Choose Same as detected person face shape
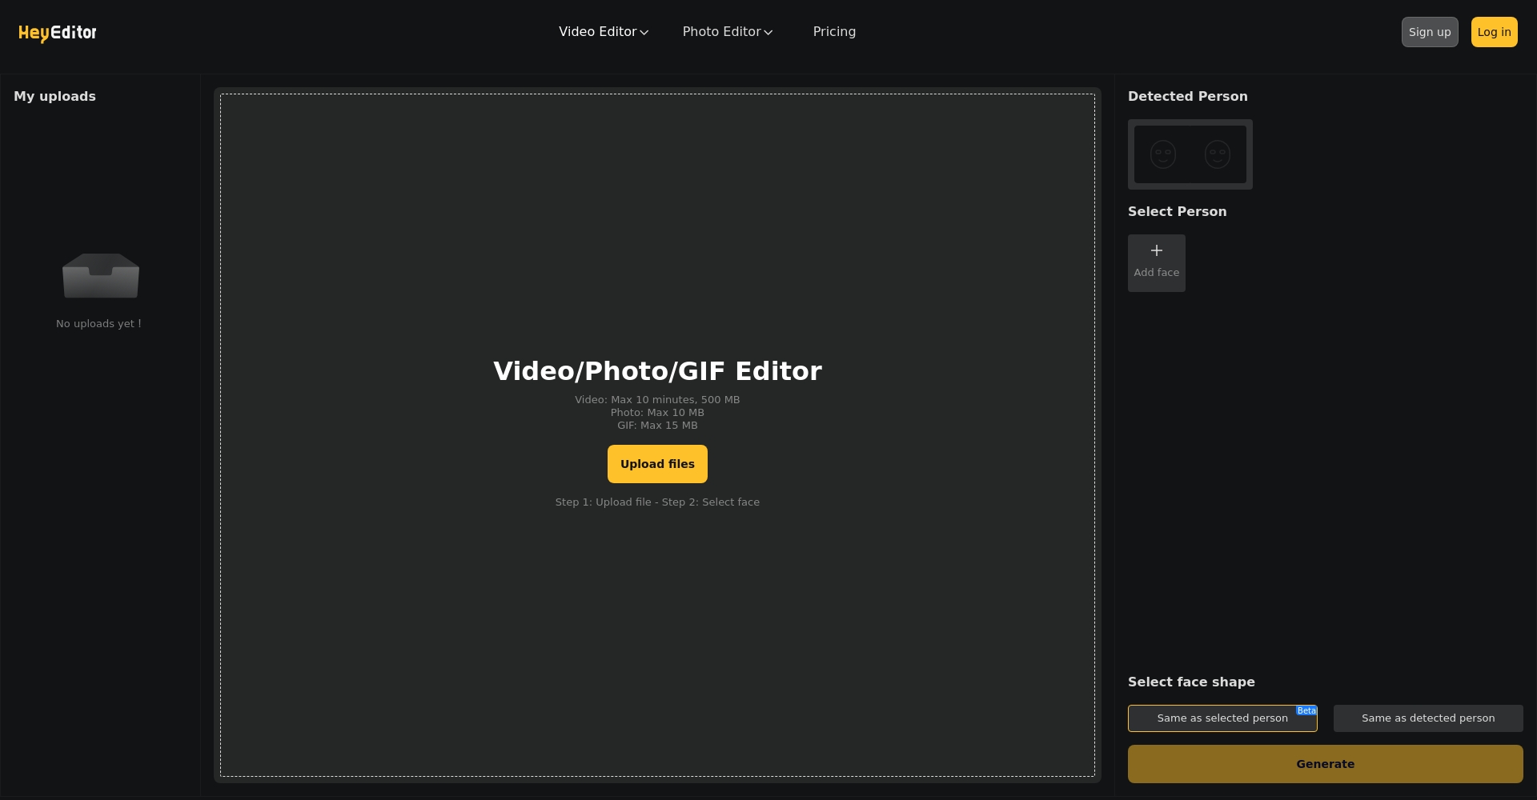Screen dimensions: 1537x800 tap(1427, 718)
